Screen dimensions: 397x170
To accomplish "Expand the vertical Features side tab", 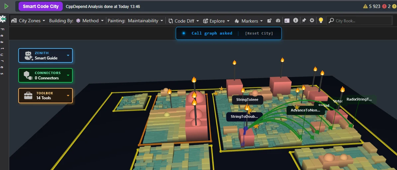I will pyautogui.click(x=2, y=51).
